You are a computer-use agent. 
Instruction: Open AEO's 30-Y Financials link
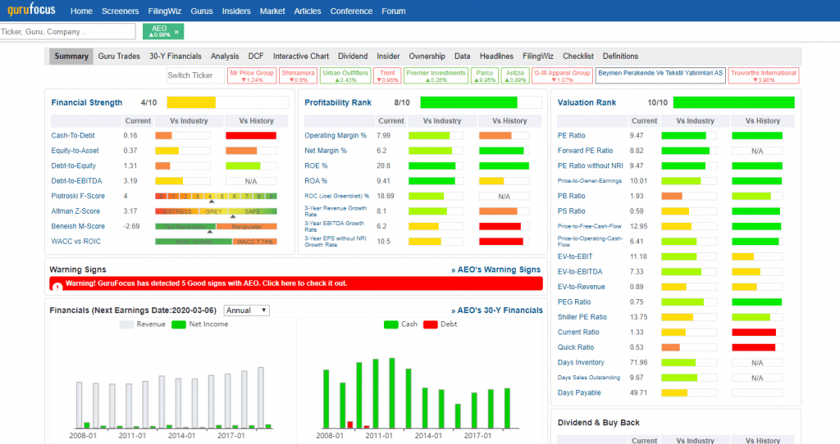pos(497,310)
